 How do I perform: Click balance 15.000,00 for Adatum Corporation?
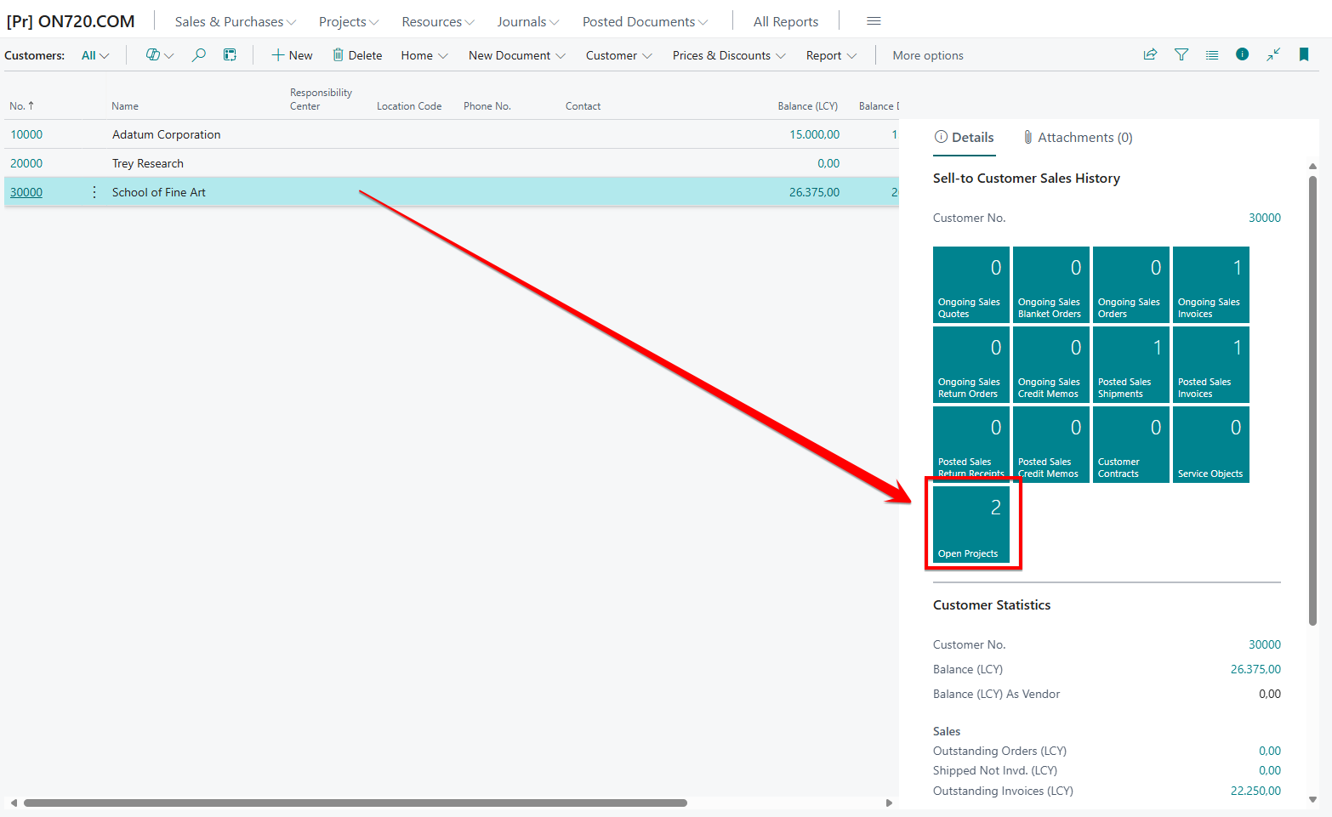click(814, 134)
